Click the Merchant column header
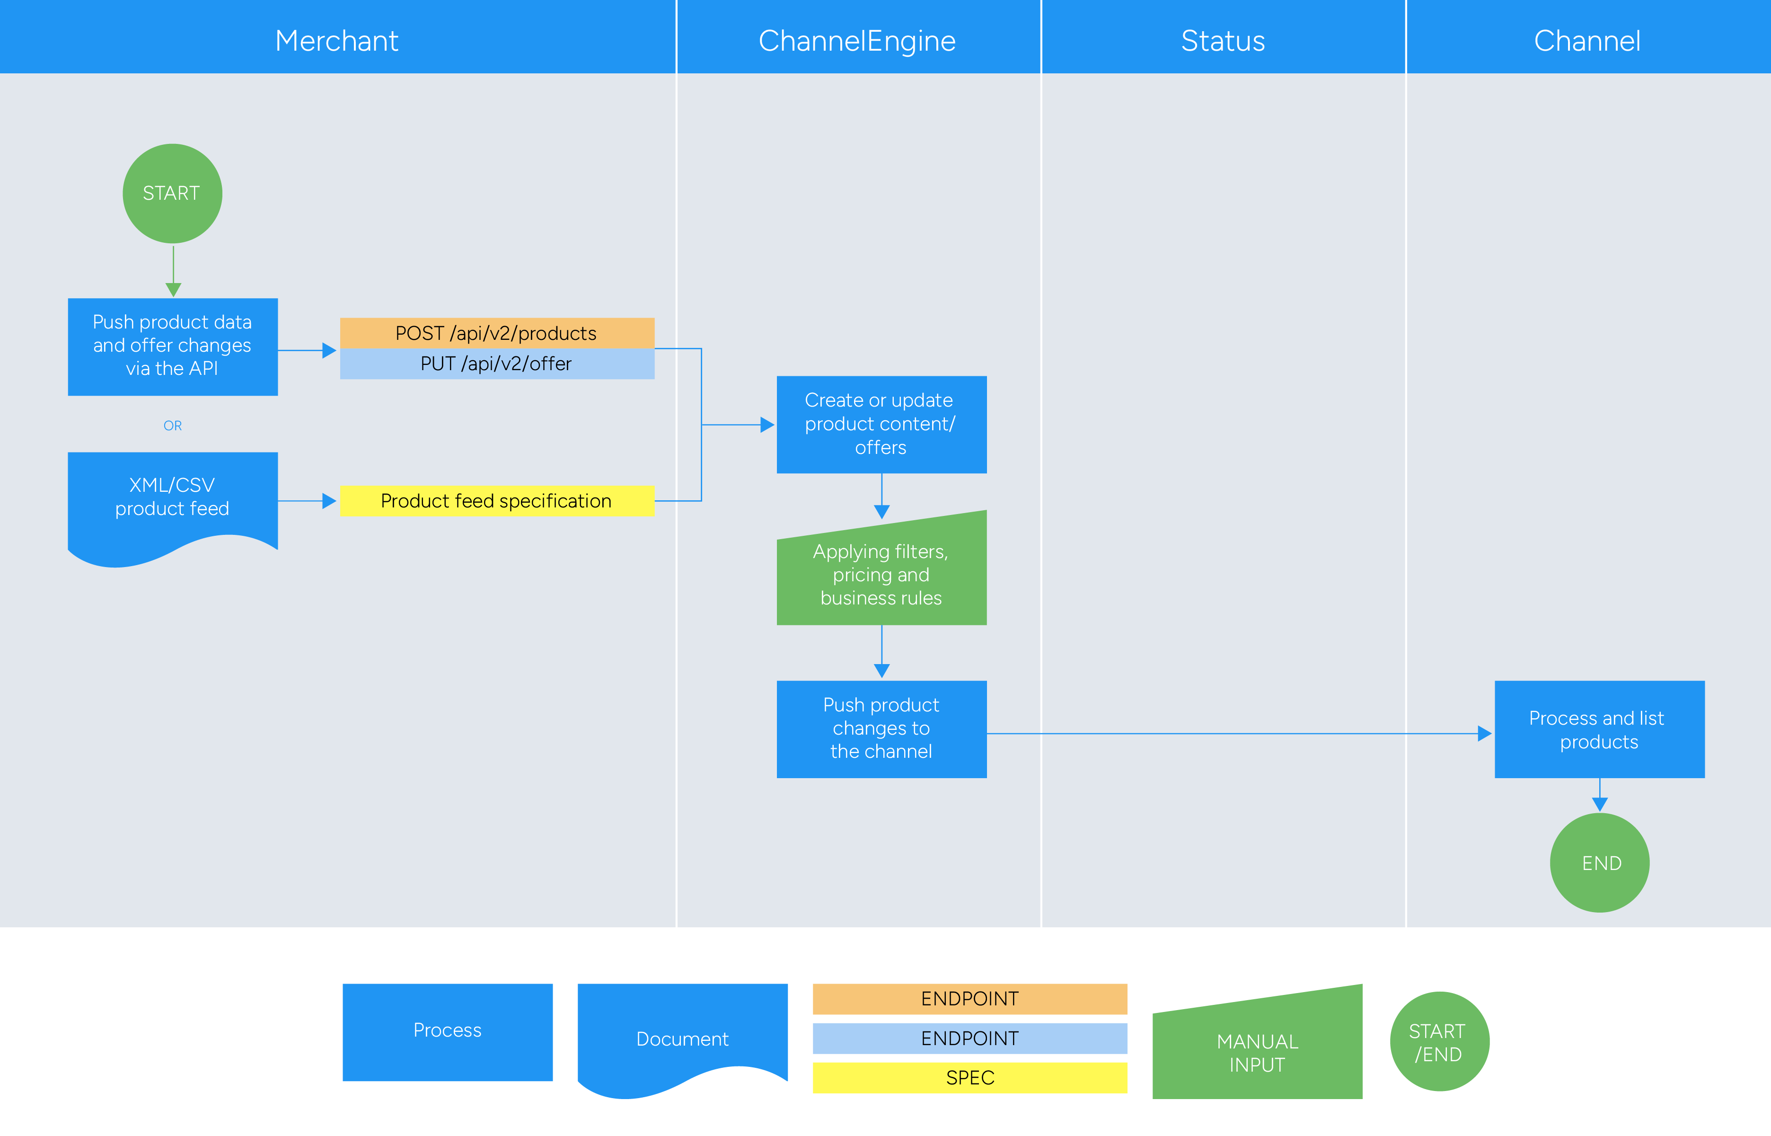The height and width of the screenshot is (1136, 1771). click(337, 40)
